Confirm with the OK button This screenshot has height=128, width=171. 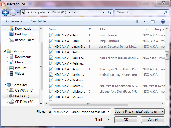click(x=126, y=120)
